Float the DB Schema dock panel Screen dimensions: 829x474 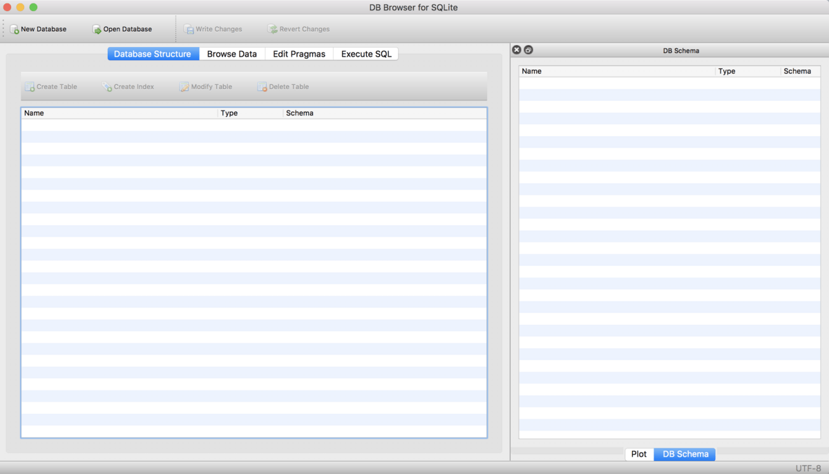coord(528,50)
